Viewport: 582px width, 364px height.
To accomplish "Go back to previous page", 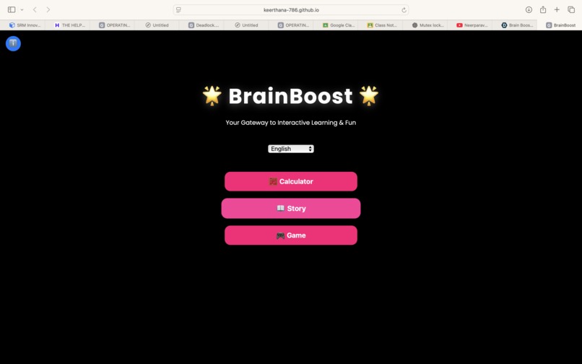I will click(x=35, y=9).
